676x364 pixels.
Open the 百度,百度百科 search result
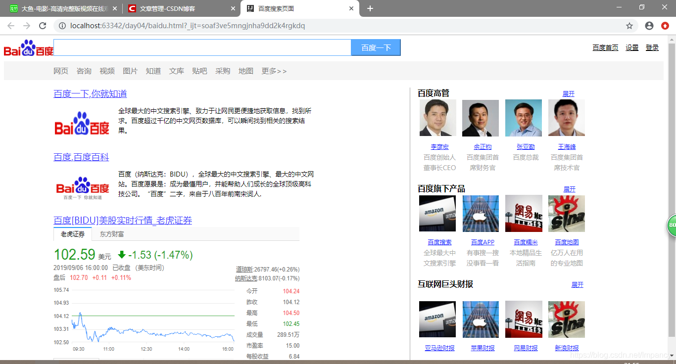(x=81, y=157)
